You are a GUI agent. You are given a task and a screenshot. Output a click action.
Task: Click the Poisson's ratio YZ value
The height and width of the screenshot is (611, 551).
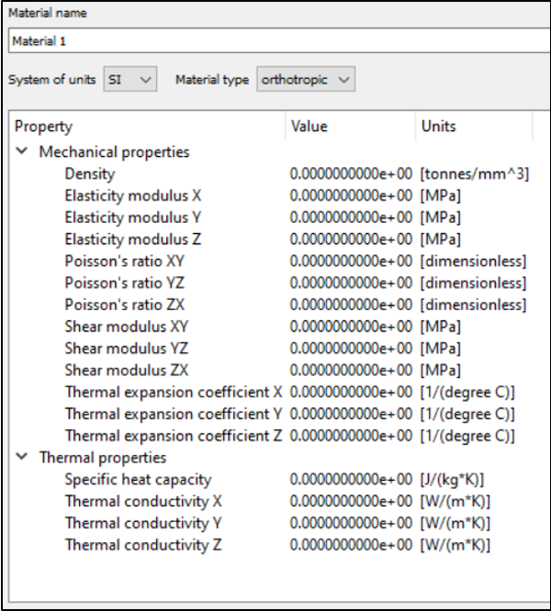coord(351,283)
